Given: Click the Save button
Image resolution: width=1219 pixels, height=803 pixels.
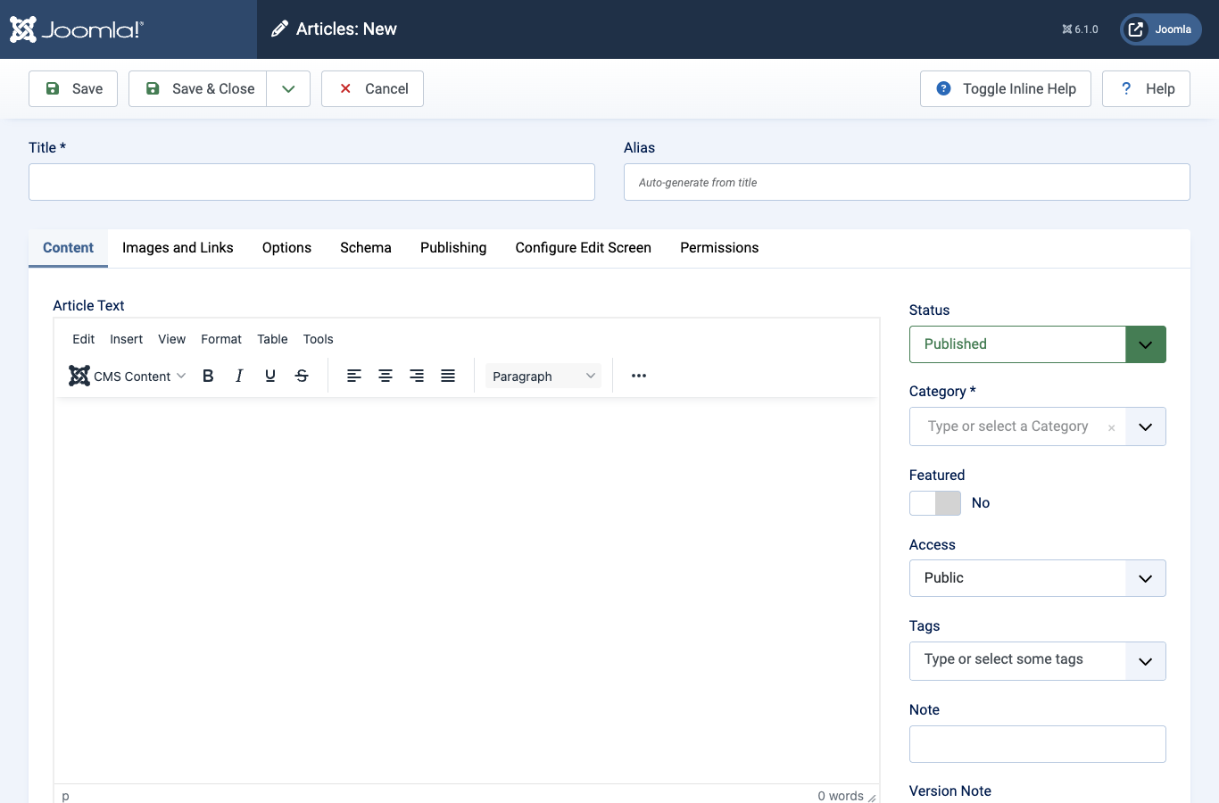Looking at the screenshot, I should pos(73,89).
